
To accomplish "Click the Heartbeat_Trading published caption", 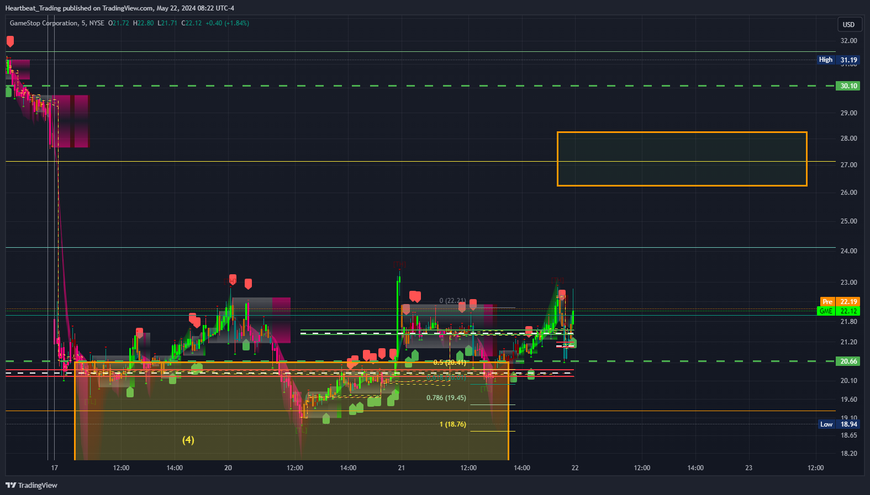I will (119, 8).
